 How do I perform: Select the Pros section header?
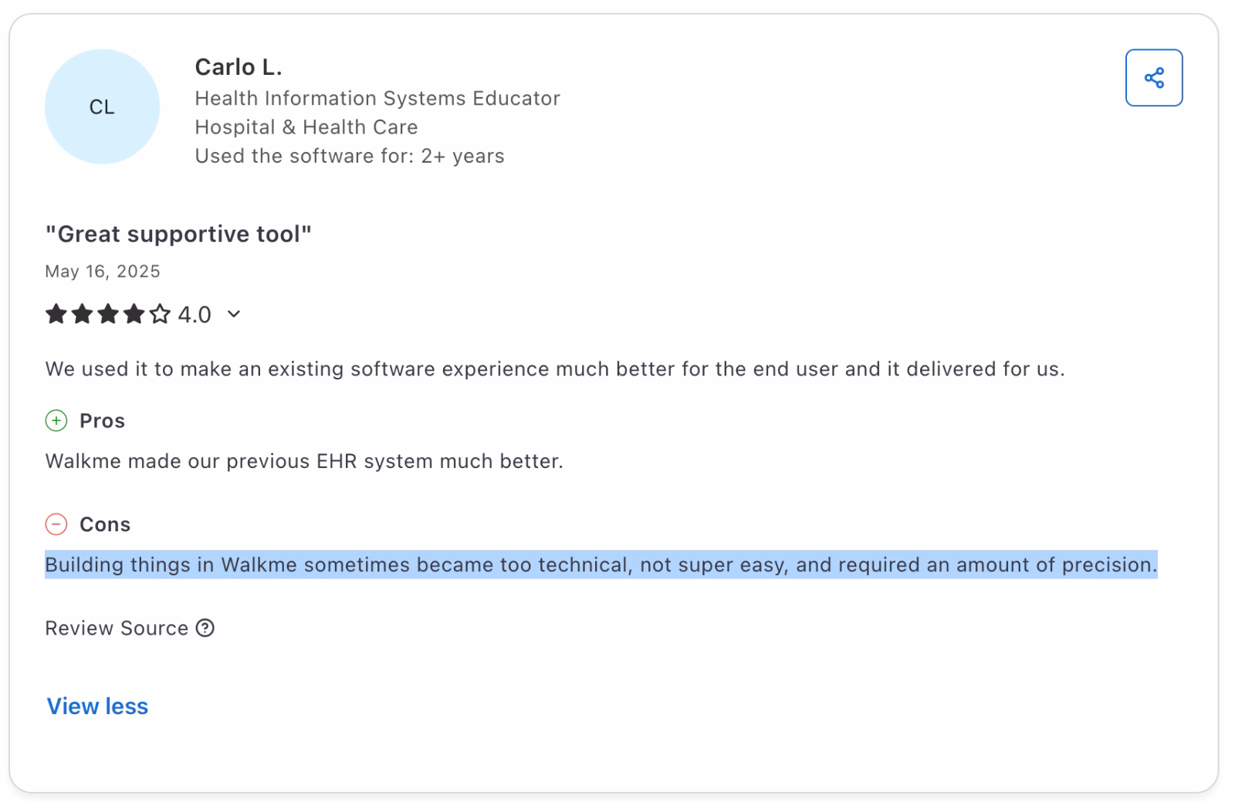(x=102, y=421)
